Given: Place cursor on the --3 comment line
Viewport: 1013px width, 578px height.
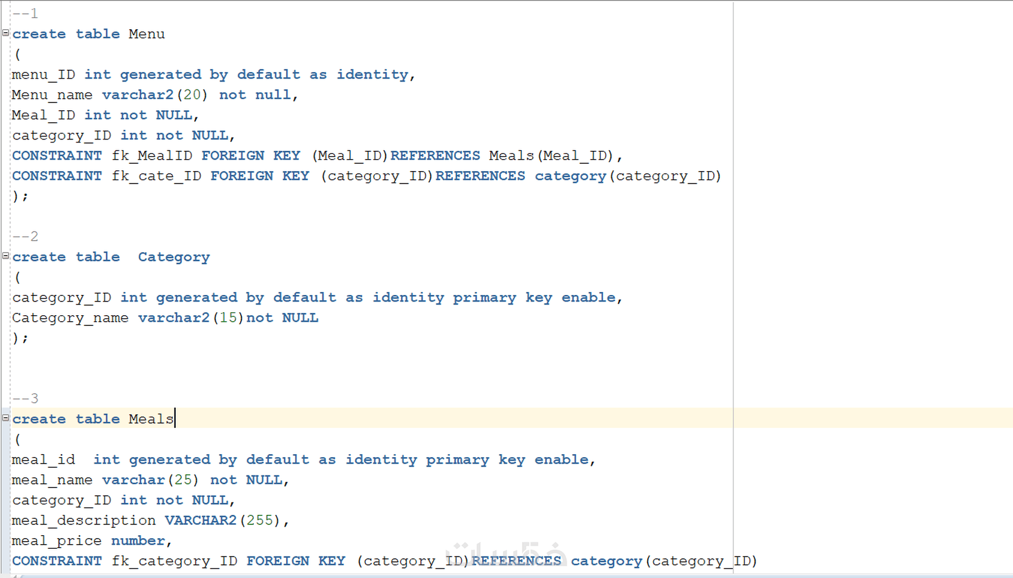Looking at the screenshot, I should coord(25,398).
